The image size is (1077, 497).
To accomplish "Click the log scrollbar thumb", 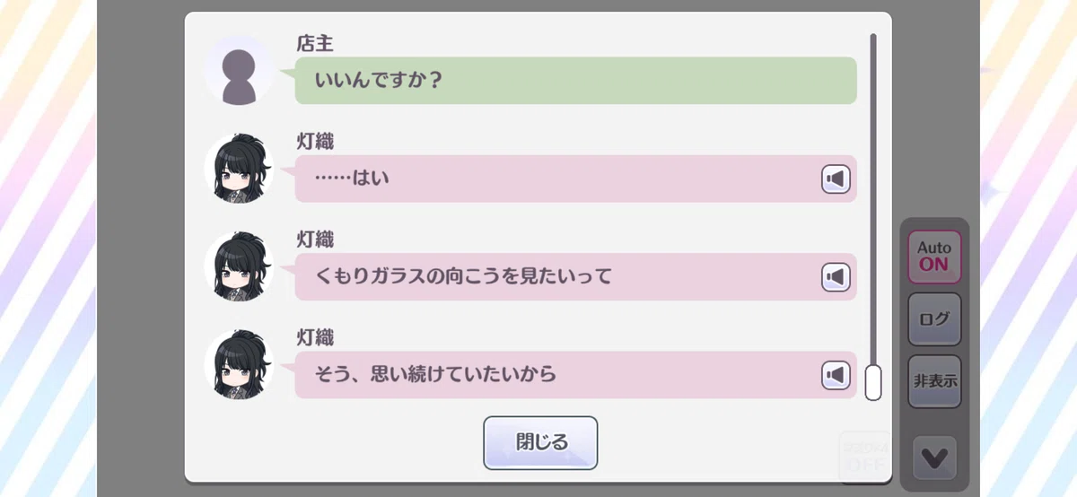I will 873,382.
